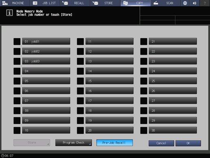This screenshot has width=210, height=158.
Task: Tick the black box beside slot 15
Action: click(x=80, y=81)
